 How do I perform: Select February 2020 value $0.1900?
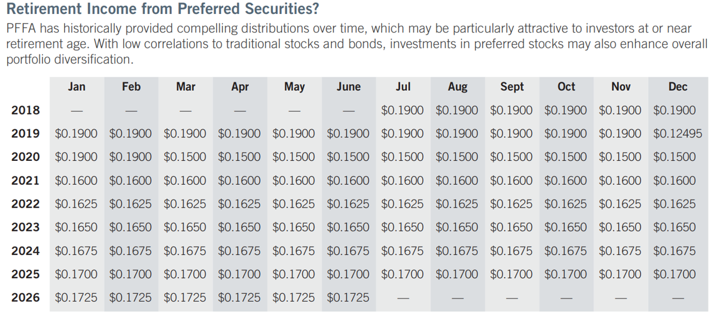[x=130, y=157]
